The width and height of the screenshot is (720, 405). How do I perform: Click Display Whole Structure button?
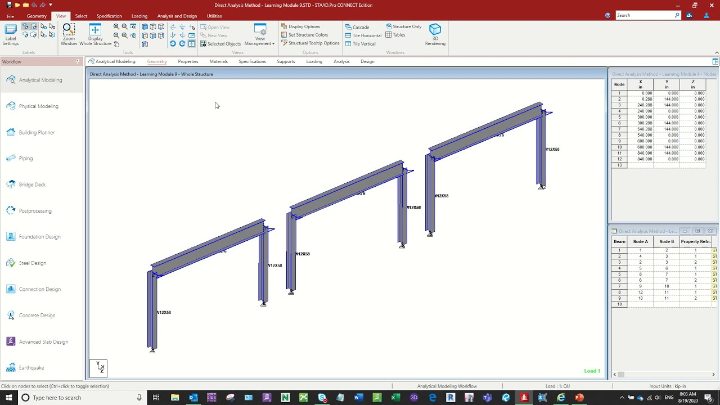pos(95,35)
